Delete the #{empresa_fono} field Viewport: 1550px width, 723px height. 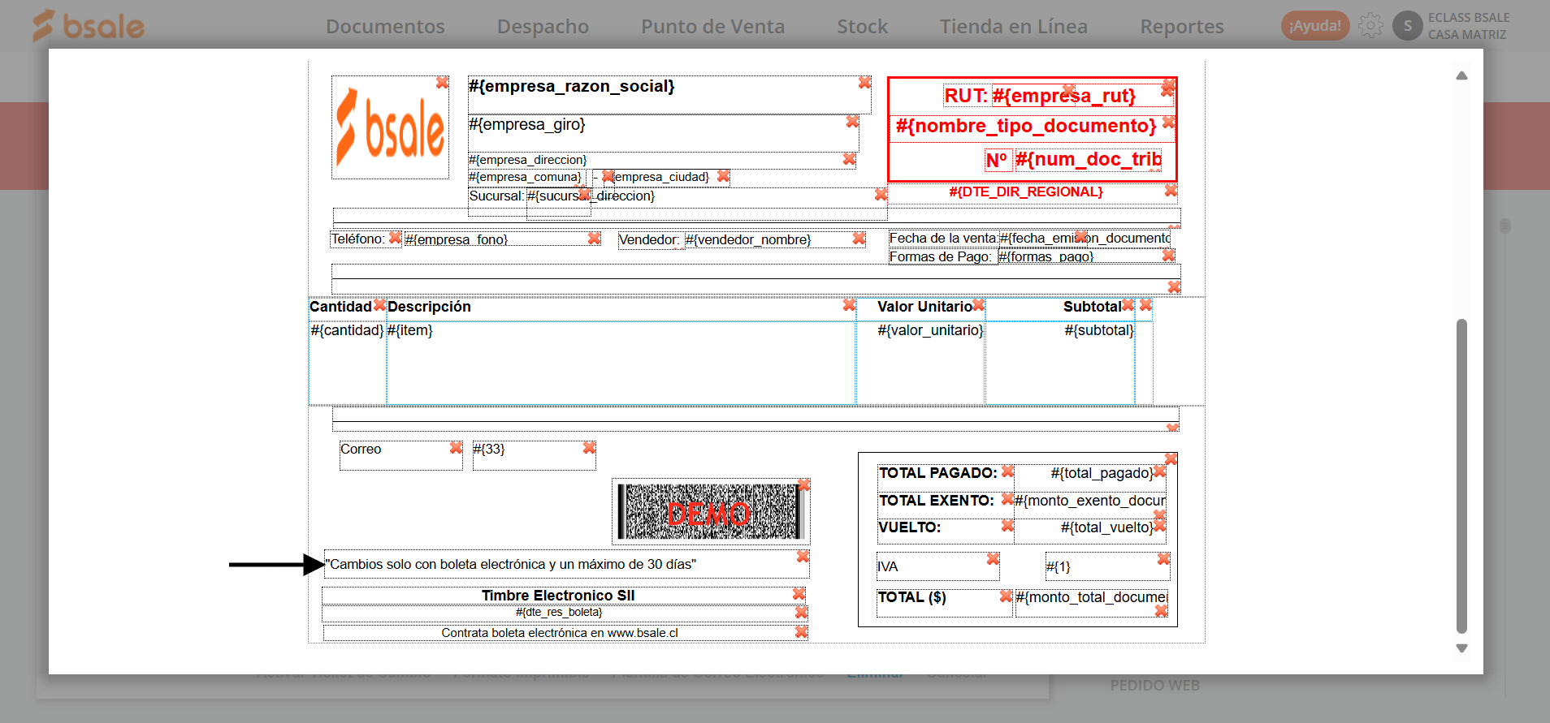[x=594, y=239]
